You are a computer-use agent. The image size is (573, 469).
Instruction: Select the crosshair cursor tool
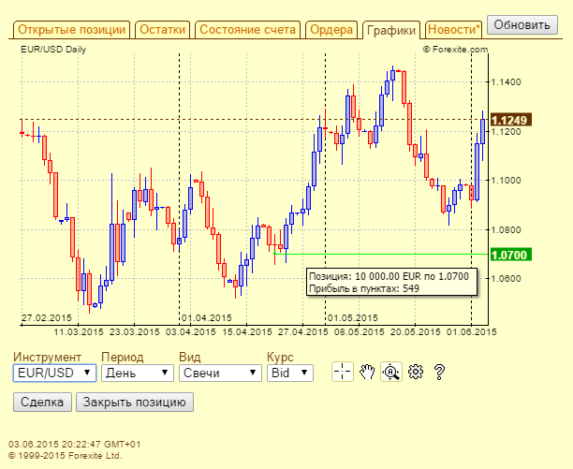tap(343, 373)
